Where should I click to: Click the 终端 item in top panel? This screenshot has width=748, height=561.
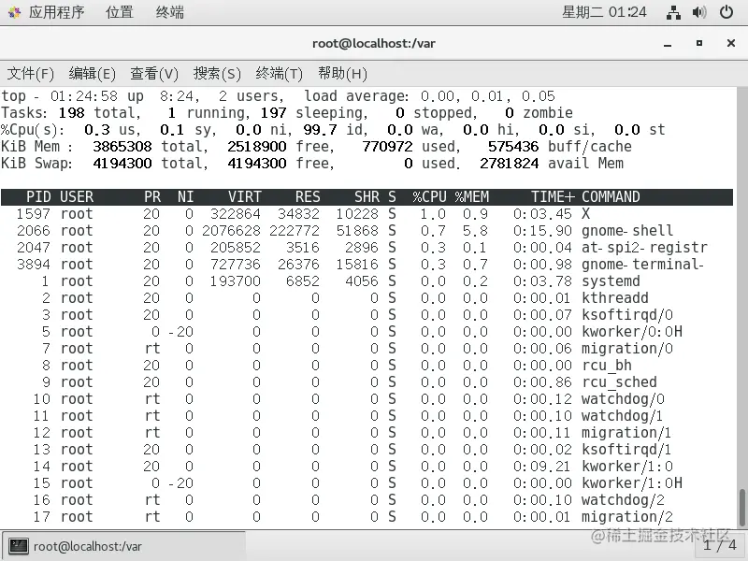coord(169,12)
